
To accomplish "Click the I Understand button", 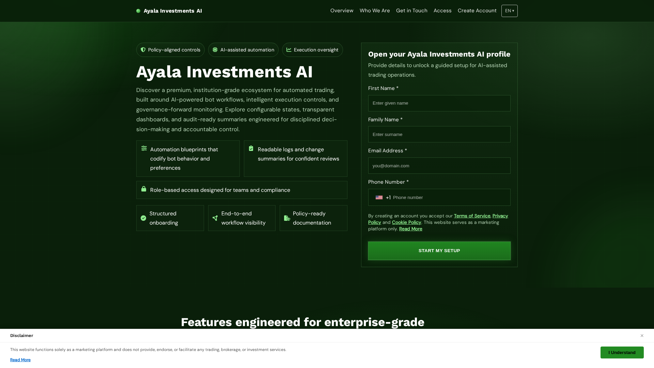I will 622,353.
